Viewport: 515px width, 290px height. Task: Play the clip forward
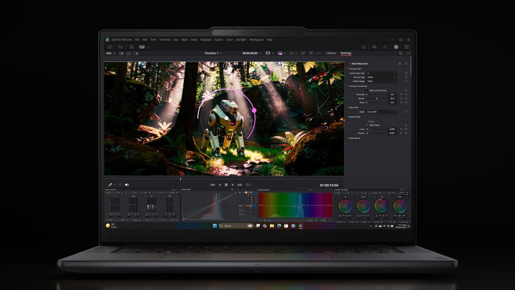click(233, 185)
